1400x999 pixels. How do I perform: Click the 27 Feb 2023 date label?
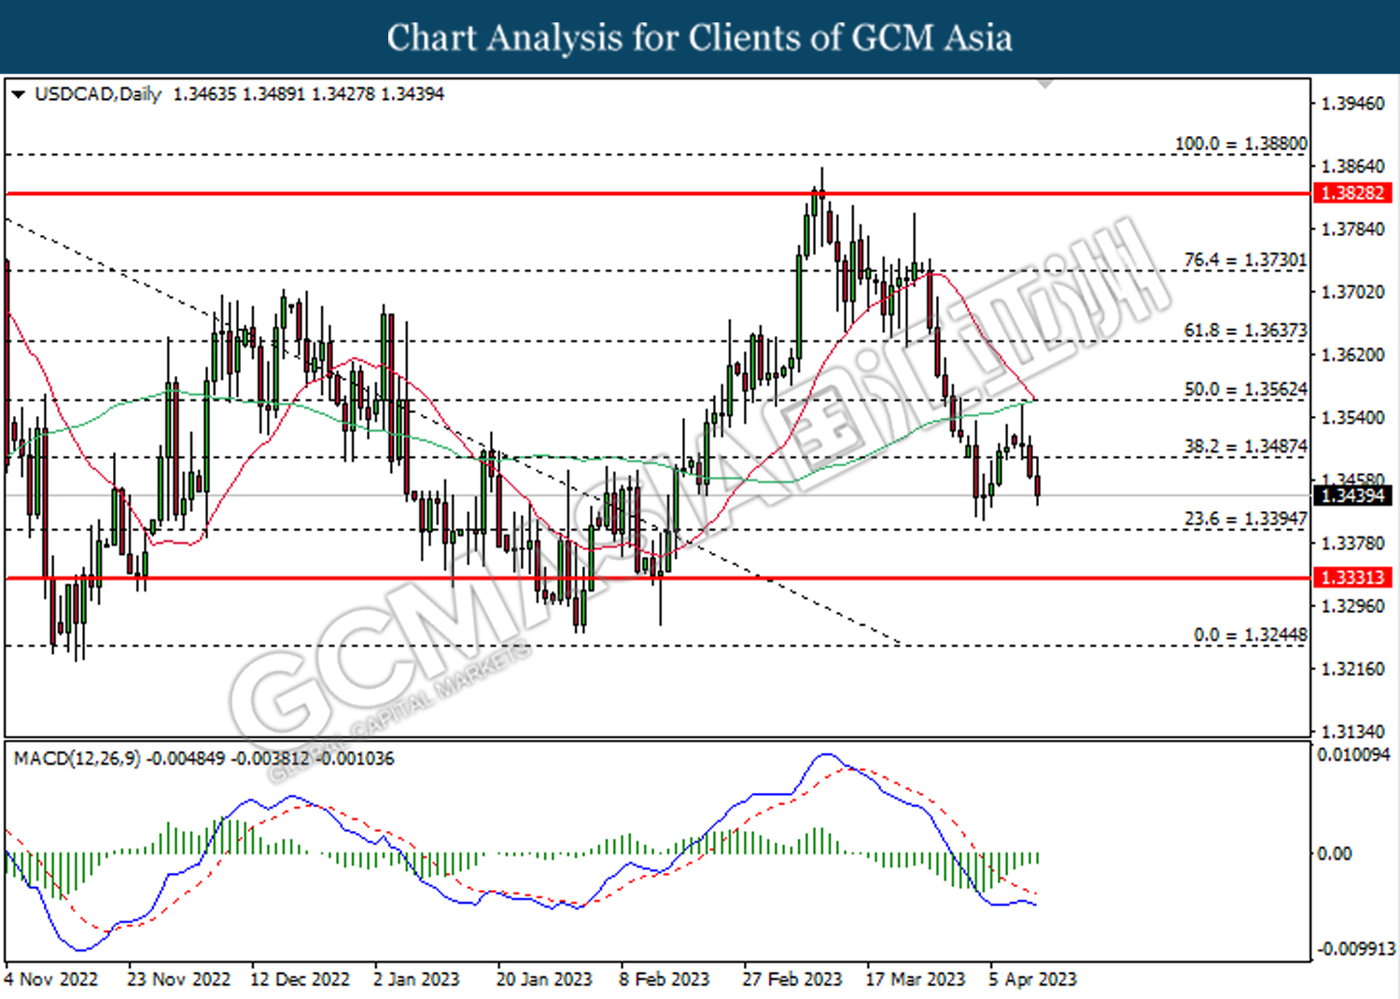tap(792, 979)
